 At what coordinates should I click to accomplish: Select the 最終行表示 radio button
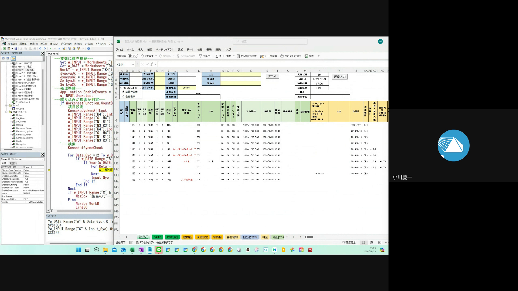point(124,92)
